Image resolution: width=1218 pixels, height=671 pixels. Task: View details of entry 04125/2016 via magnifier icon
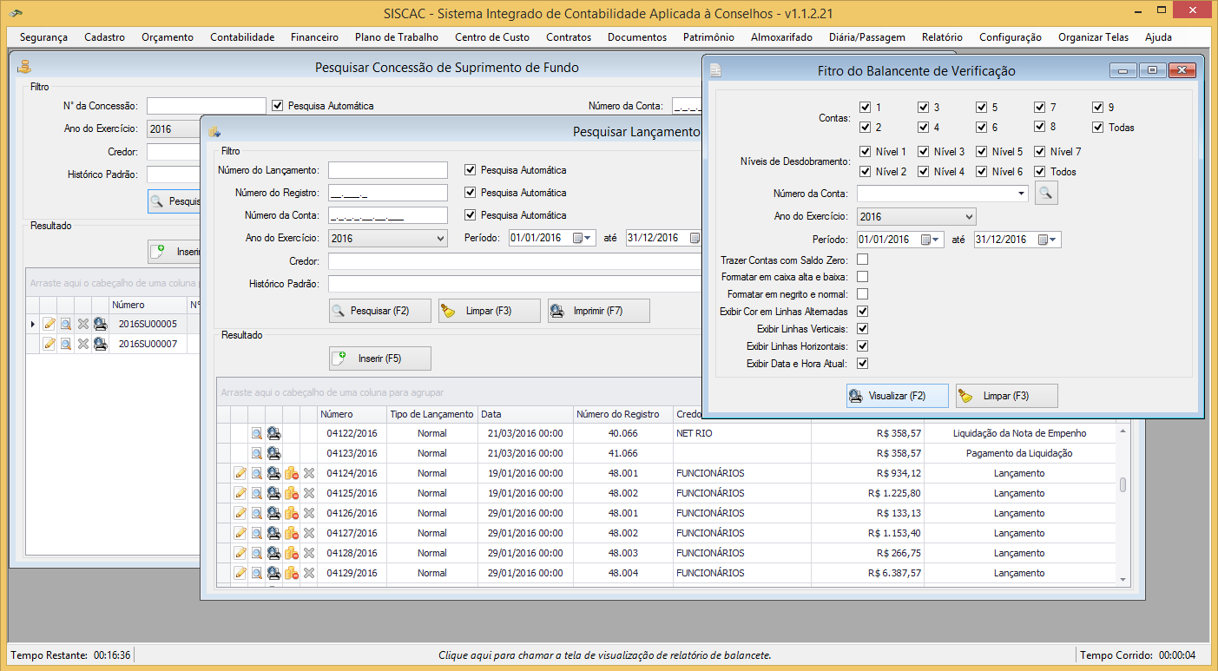coord(257,493)
